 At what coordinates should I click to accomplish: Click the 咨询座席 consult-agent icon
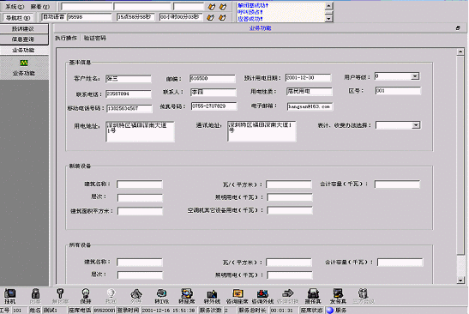[238, 293]
